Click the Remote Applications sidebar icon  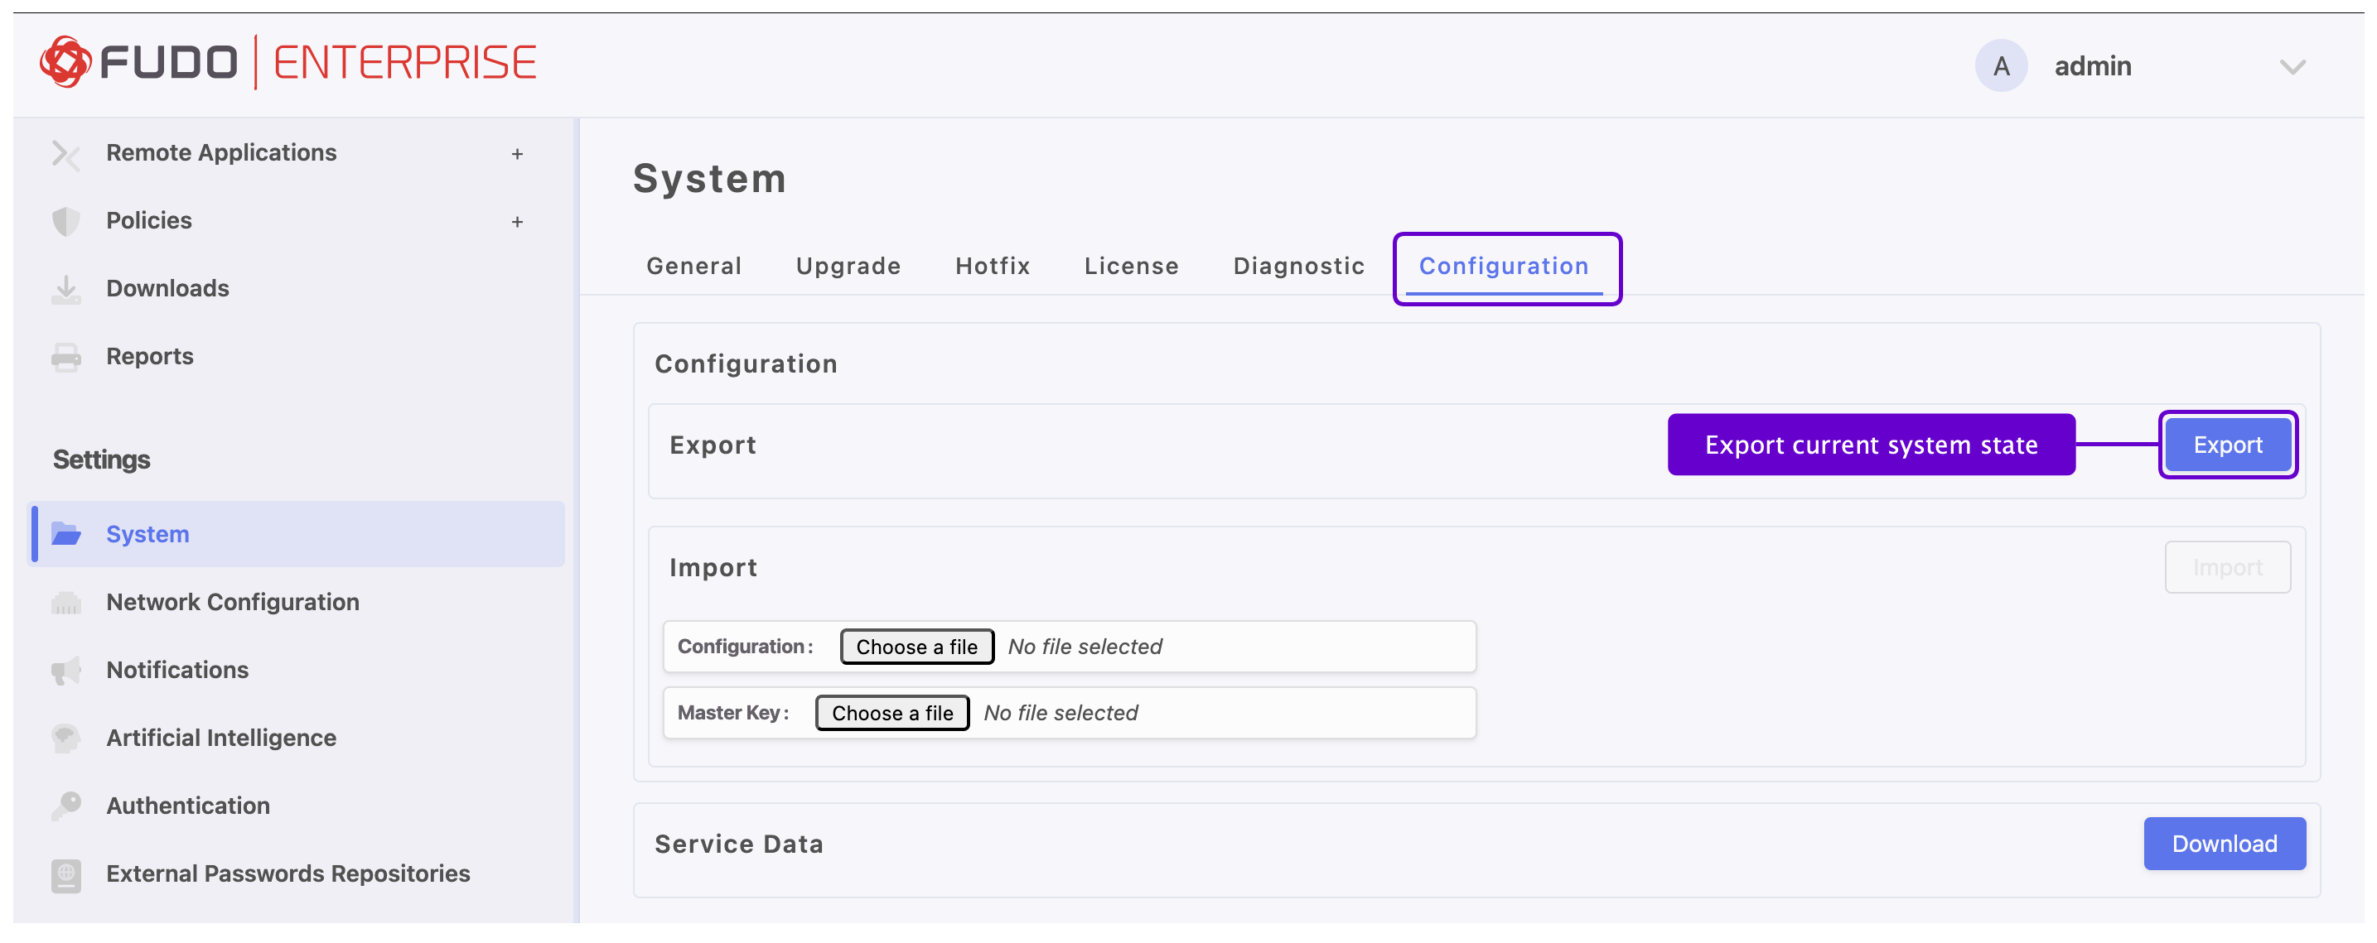pos(65,154)
